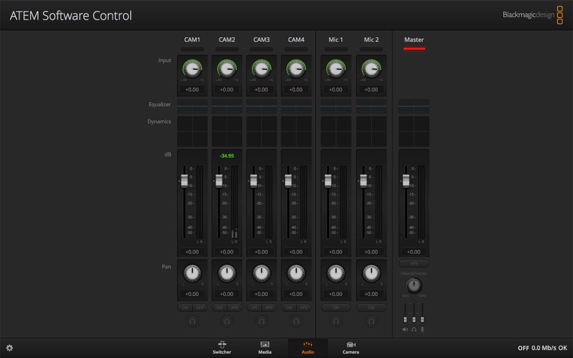The image size is (573, 358).
Task: Click the CAM4 pan value field
Action: click(296, 294)
